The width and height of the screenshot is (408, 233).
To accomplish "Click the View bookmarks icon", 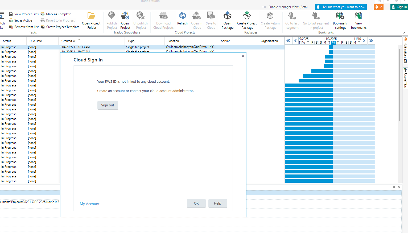I will (358, 20).
